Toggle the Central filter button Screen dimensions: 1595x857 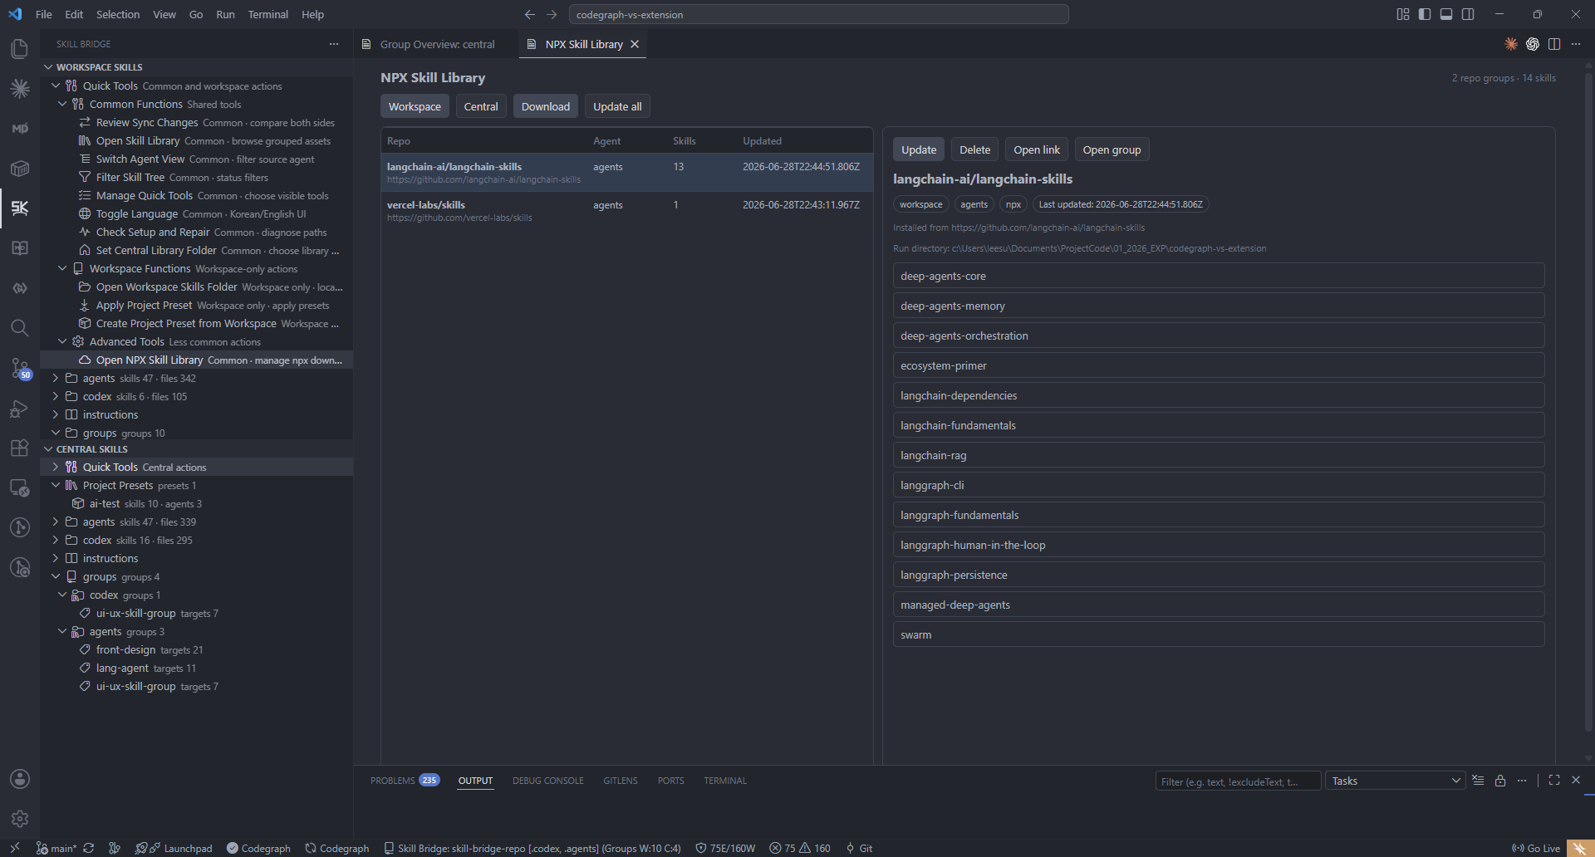point(481,106)
